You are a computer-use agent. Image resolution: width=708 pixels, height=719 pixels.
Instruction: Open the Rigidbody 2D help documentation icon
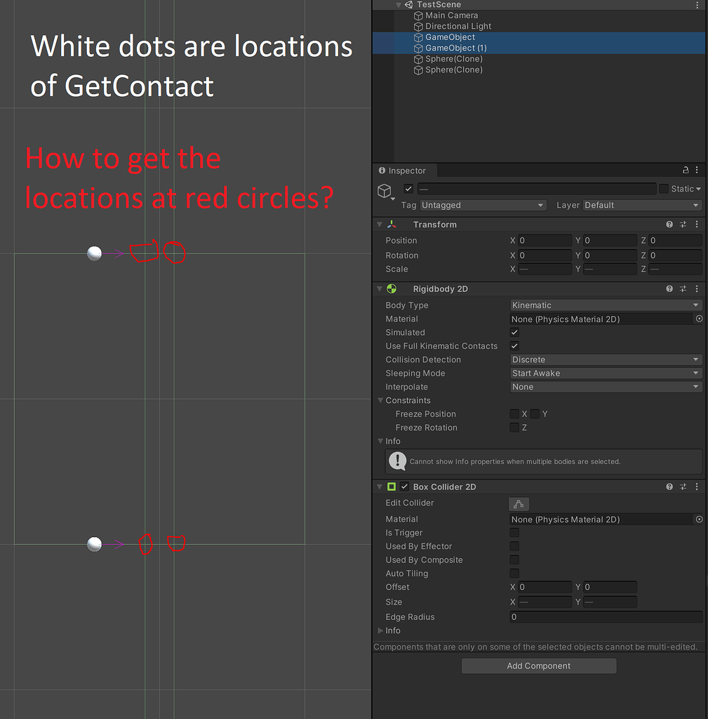[x=668, y=289]
